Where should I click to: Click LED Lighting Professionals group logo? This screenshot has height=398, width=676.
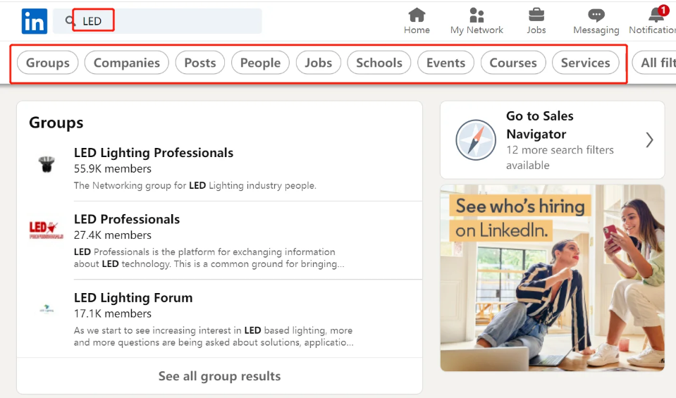point(47,164)
